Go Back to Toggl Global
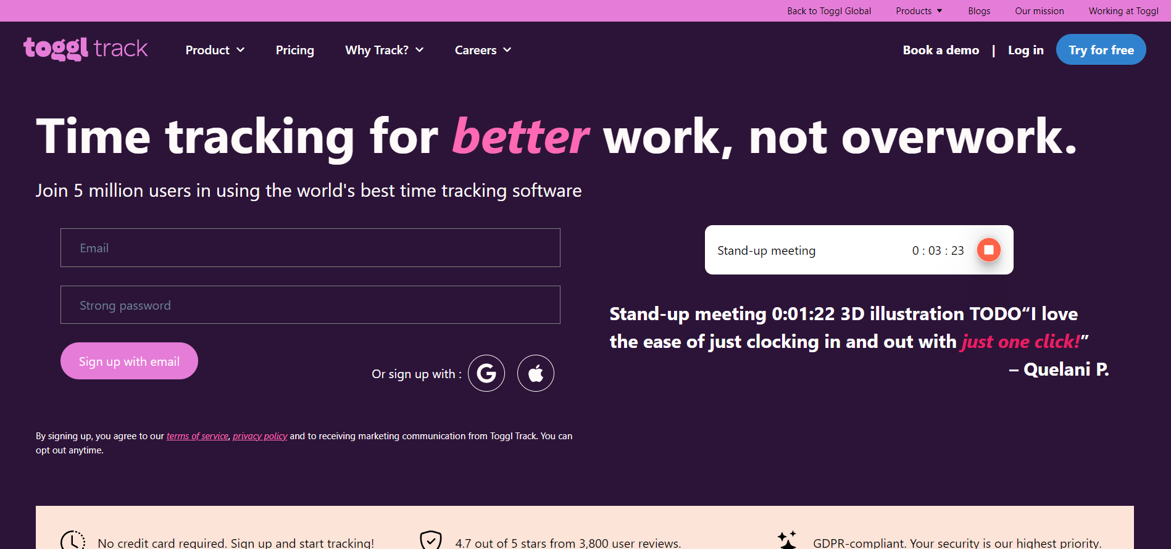Screen dimensions: 1171x549 pyautogui.click(x=829, y=11)
